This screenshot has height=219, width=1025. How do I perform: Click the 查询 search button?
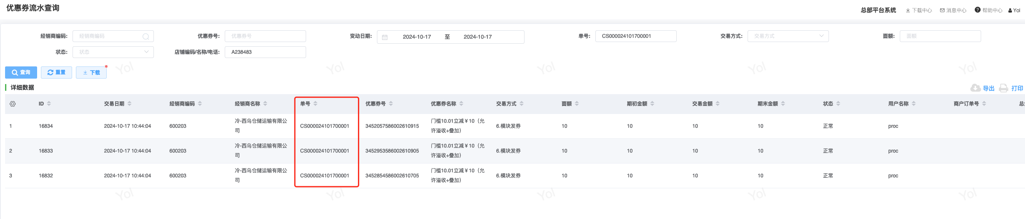click(21, 72)
